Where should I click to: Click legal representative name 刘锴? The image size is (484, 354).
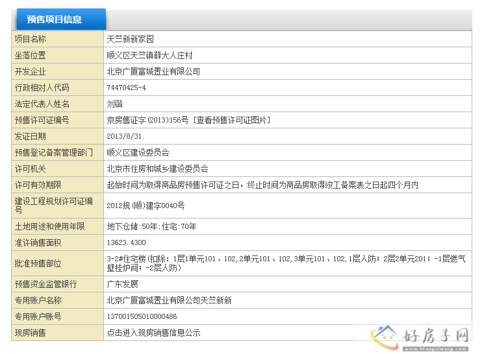pos(114,104)
